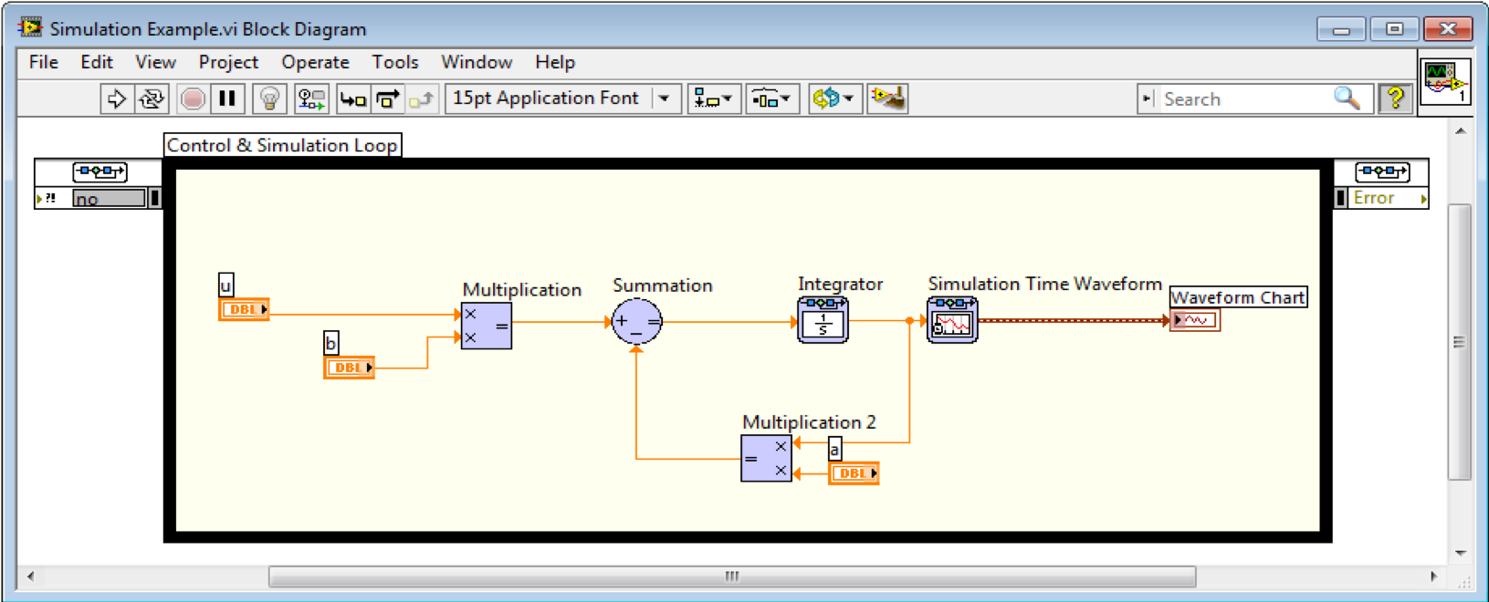Screen dimensions: 1489x602
Task: Click the scroll left arrow
Action: point(30,576)
